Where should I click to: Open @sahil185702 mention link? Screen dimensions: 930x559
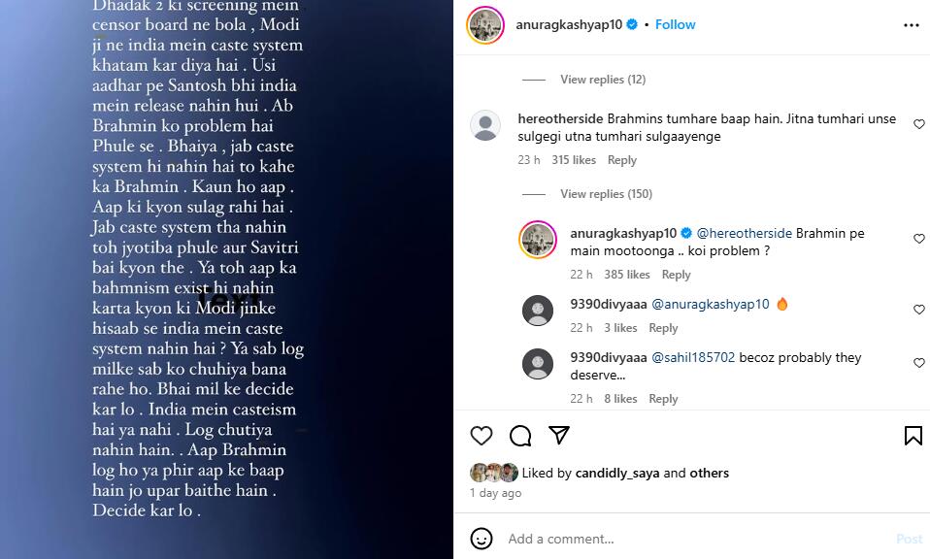coord(693,357)
